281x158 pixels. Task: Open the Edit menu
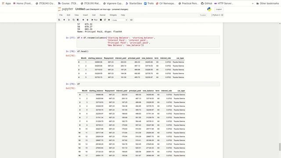[68, 15]
